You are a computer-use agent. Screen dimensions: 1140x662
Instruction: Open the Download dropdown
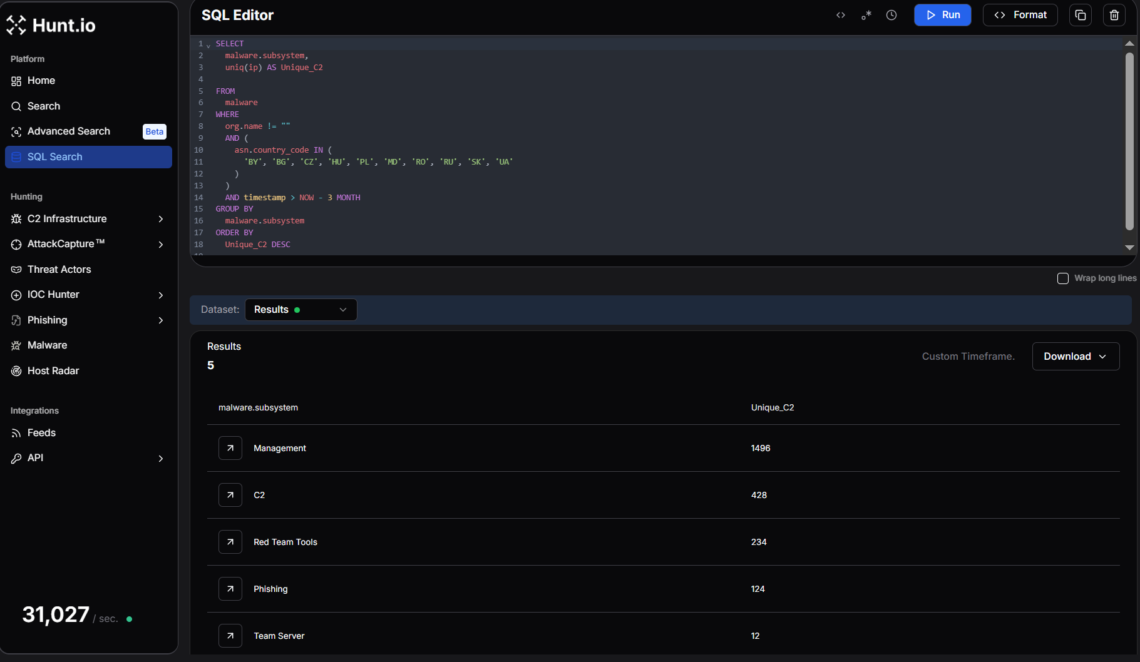1076,356
